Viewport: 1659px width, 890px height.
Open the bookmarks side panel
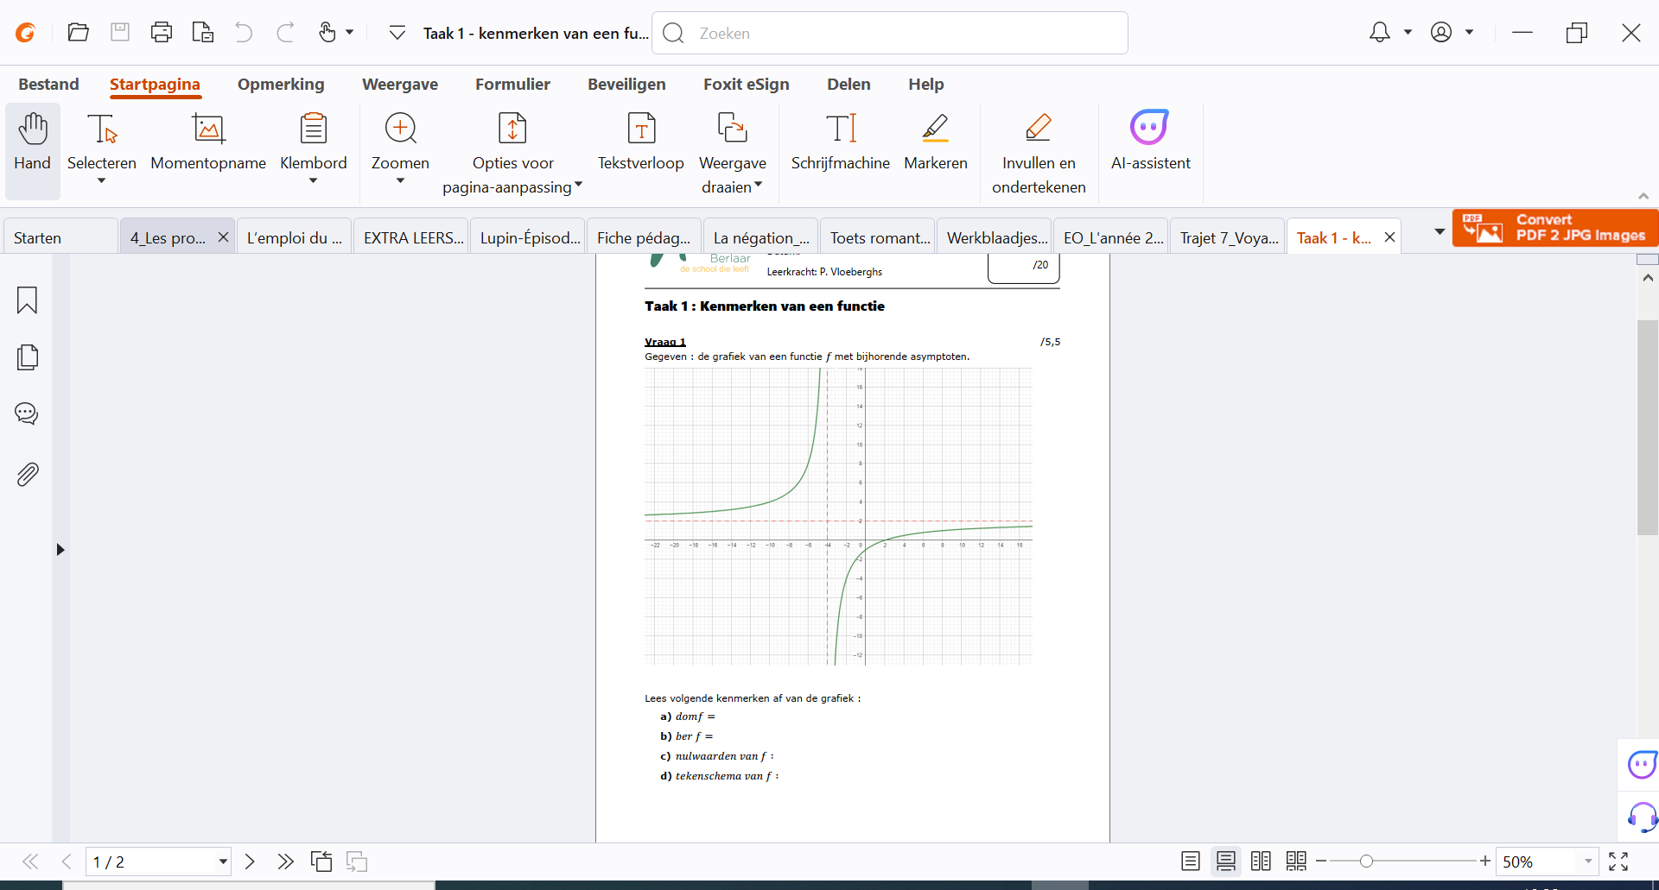click(x=27, y=300)
